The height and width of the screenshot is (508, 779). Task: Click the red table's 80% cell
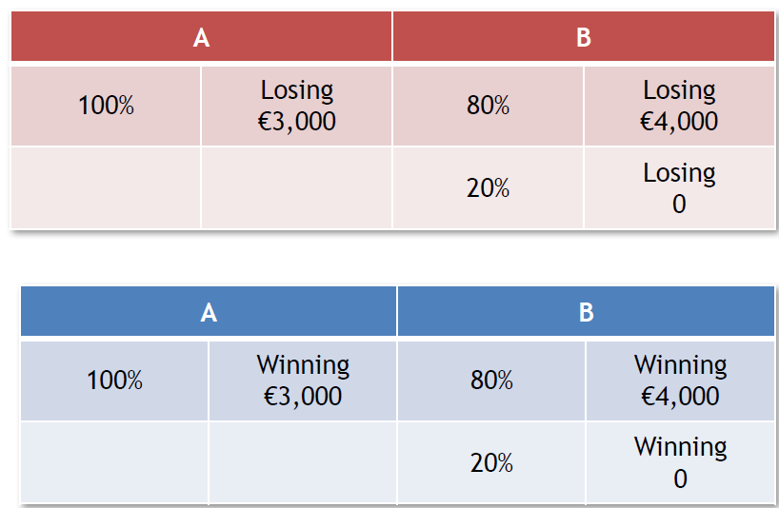488,106
